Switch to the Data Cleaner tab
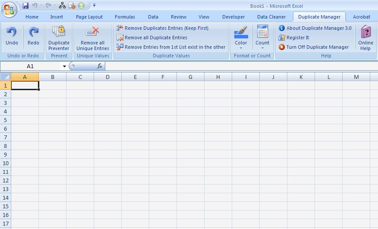The width and height of the screenshot is (378, 229). (271, 17)
